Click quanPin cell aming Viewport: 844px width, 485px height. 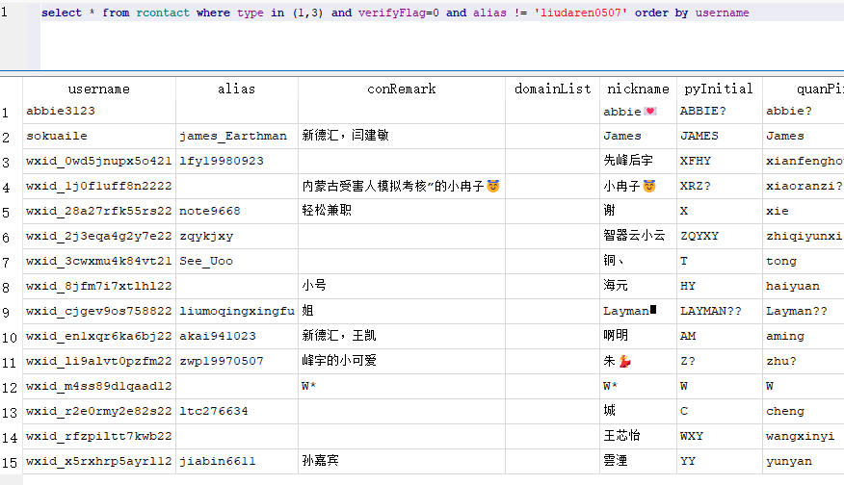click(804, 336)
